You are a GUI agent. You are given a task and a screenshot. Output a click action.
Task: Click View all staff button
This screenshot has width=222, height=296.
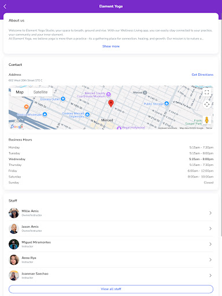coord(111,289)
